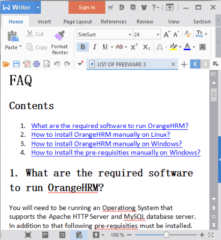The height and width of the screenshot is (240, 221).
Task: Click the shopping cart icon in title bar
Action: (110, 7)
